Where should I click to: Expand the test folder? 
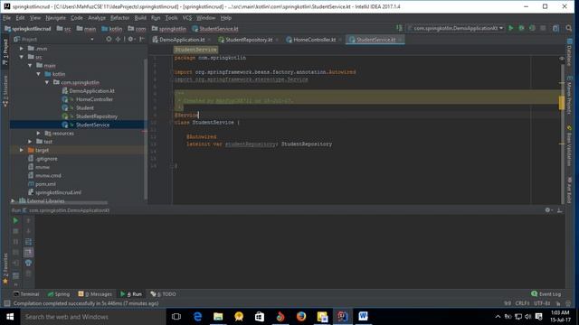30,142
